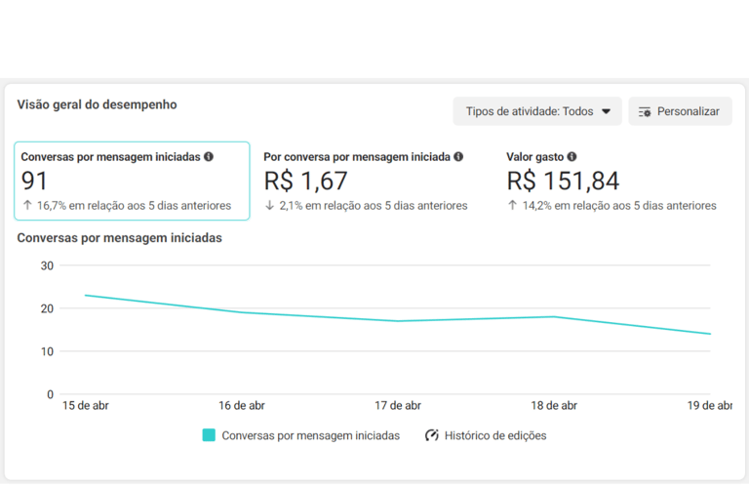Select the Conversas por mensagem iniciadas metric card
This screenshot has width=749, height=488.
click(x=133, y=181)
